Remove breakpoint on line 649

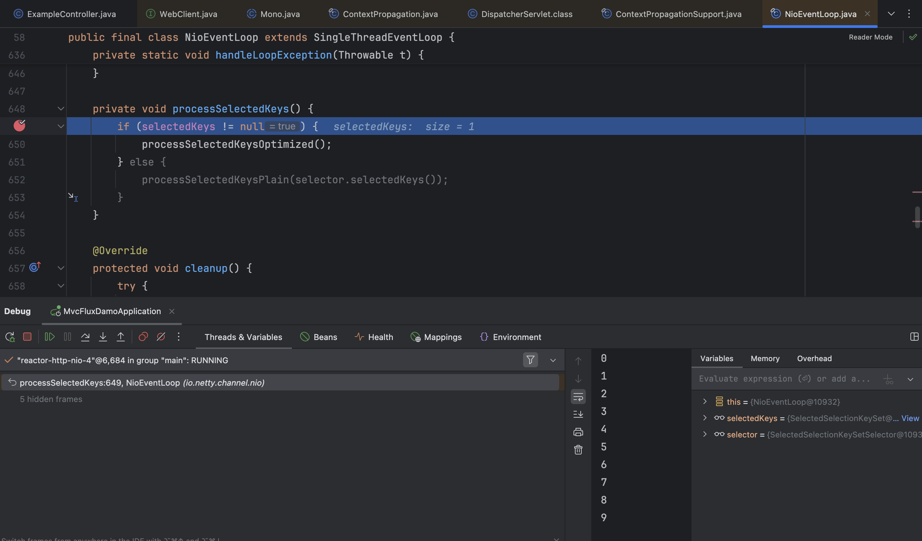pyautogui.click(x=19, y=126)
